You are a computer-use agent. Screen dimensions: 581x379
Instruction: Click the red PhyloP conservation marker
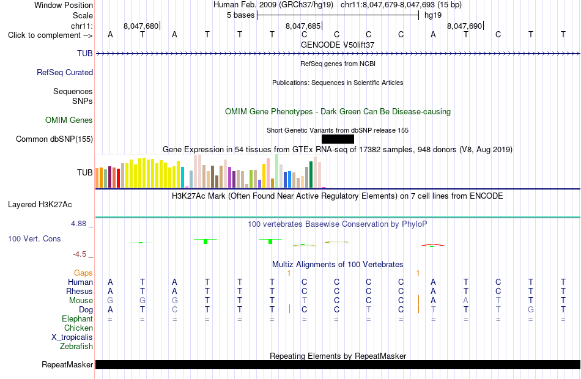click(x=432, y=245)
